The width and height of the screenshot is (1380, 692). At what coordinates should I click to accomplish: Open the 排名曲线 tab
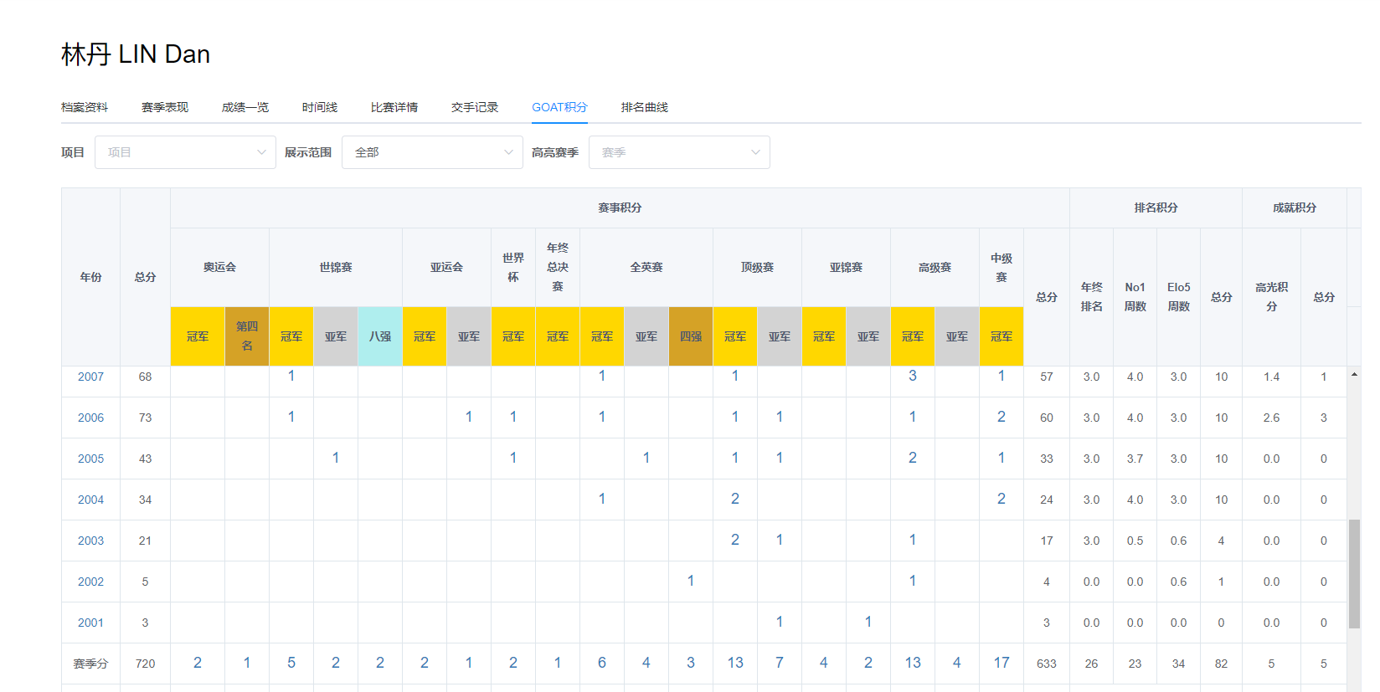[645, 107]
